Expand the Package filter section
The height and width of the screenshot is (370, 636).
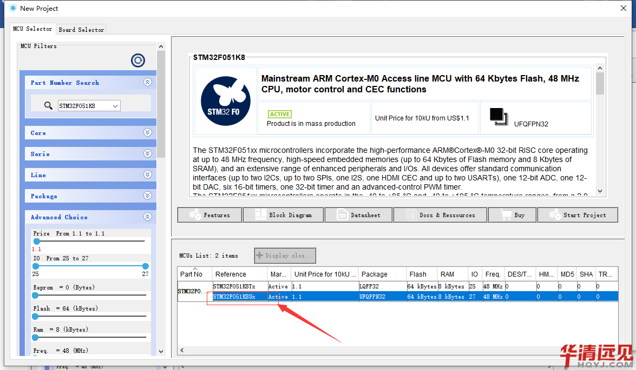(147, 196)
